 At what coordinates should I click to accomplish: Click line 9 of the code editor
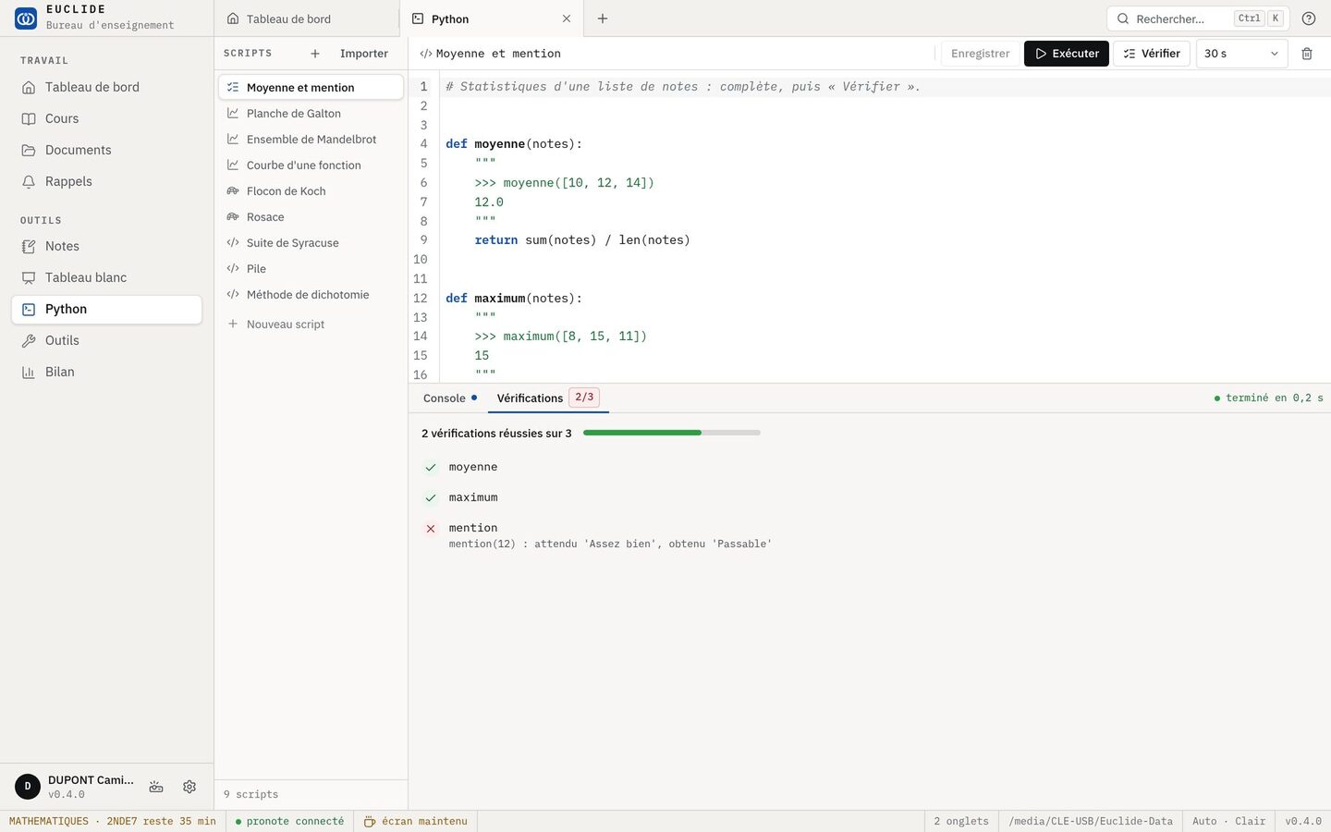[885, 240]
